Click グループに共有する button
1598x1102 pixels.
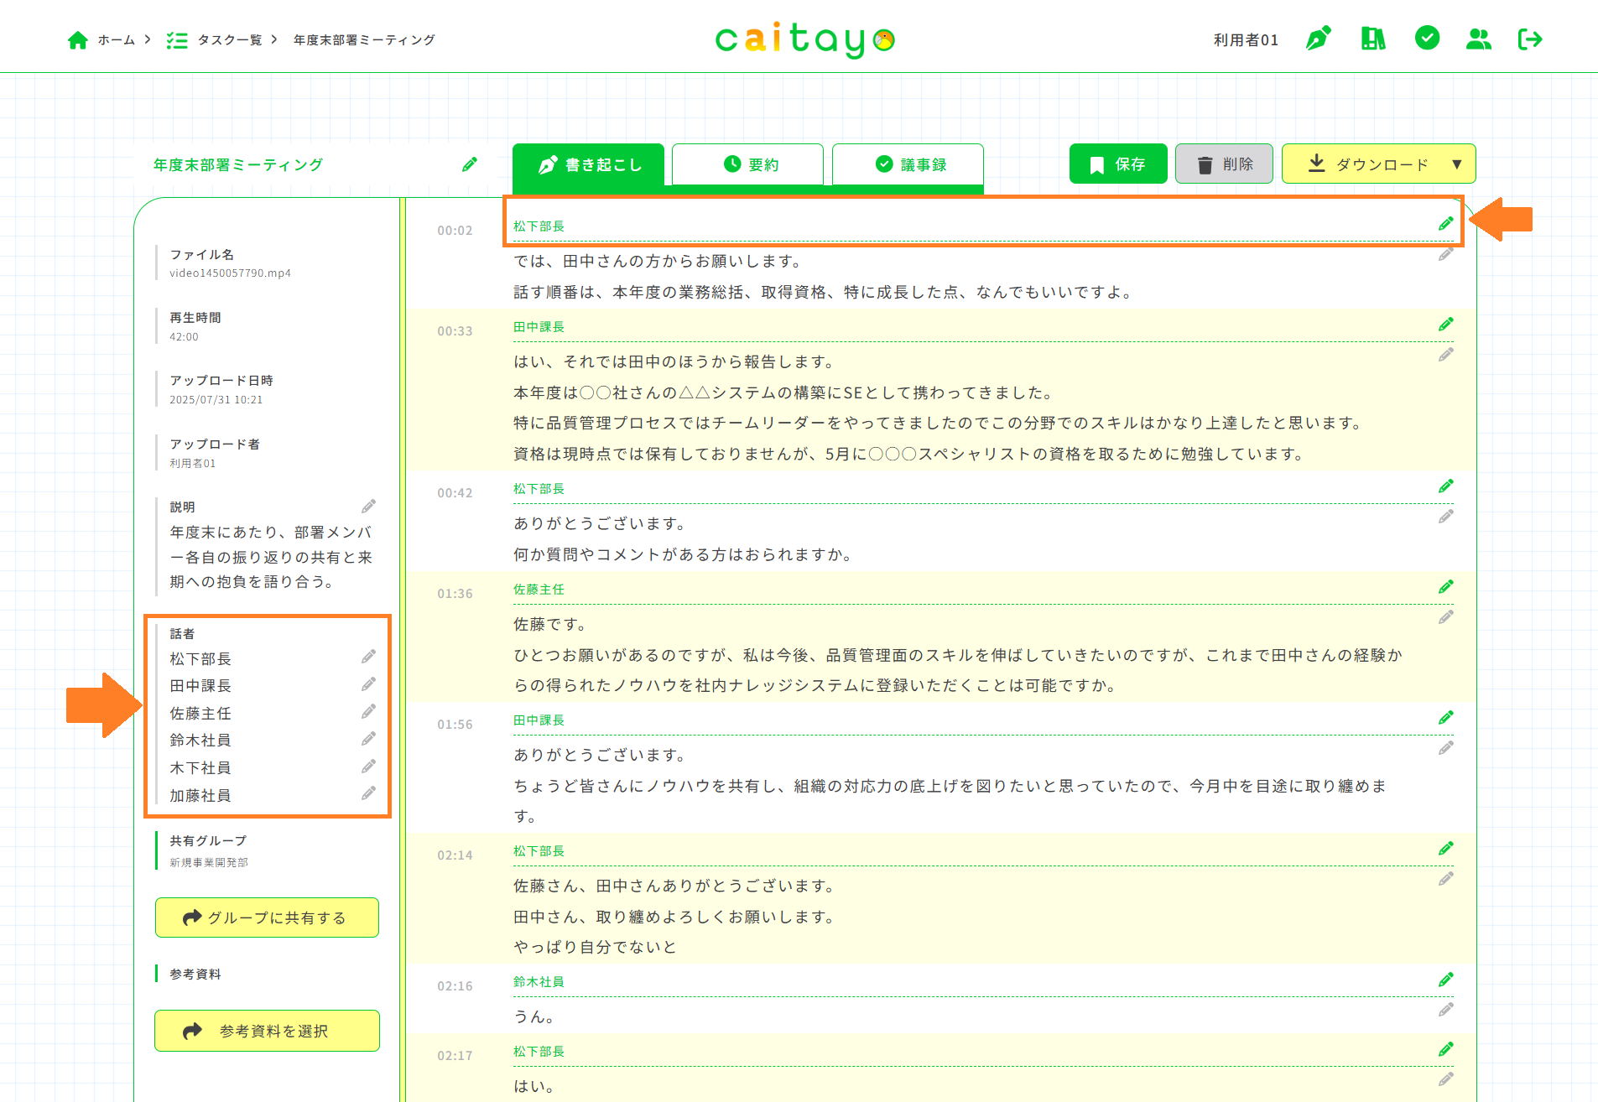pyautogui.click(x=267, y=917)
